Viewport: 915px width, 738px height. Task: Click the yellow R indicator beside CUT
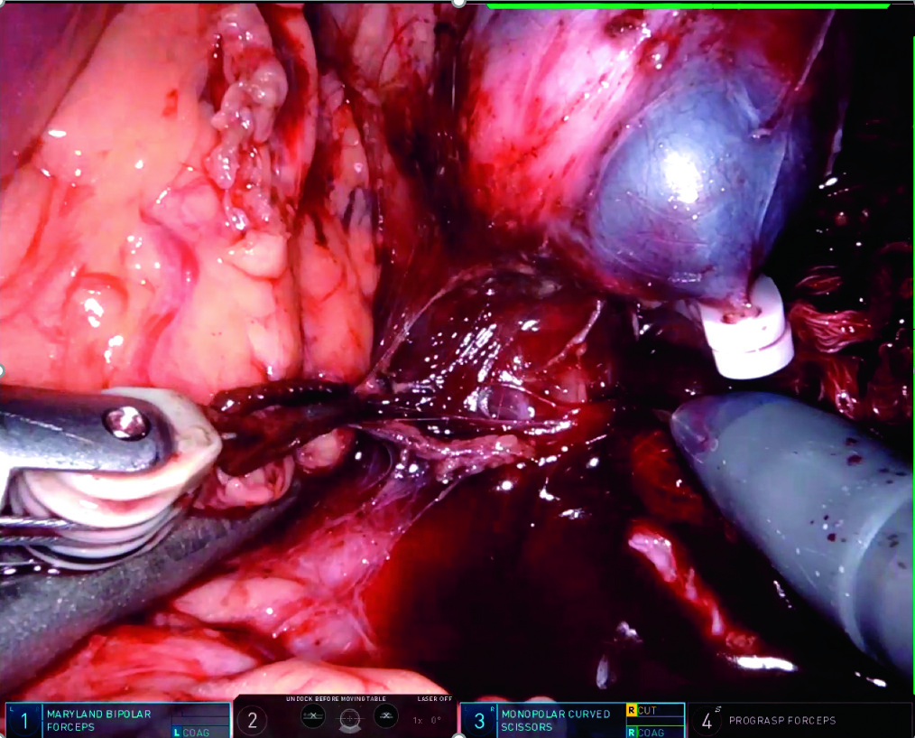pos(631,711)
